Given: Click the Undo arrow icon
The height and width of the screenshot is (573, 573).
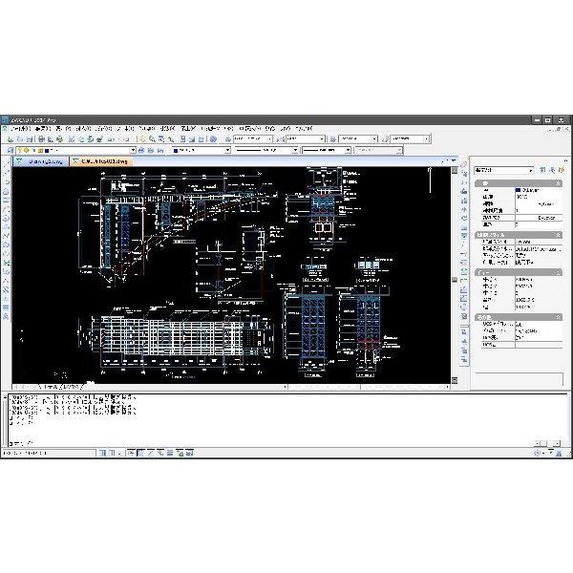Looking at the screenshot, I should pyautogui.click(x=111, y=139).
